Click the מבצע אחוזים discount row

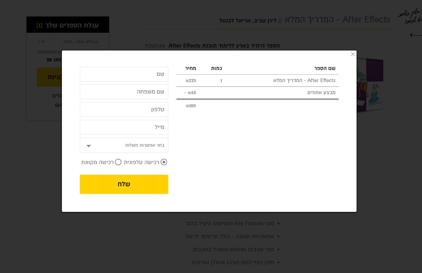coord(321,92)
